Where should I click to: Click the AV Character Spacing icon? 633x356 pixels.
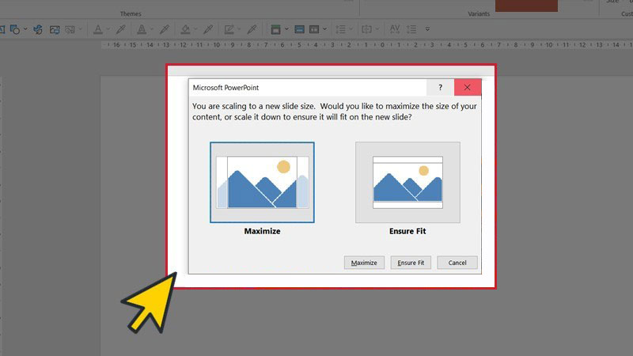[395, 29]
